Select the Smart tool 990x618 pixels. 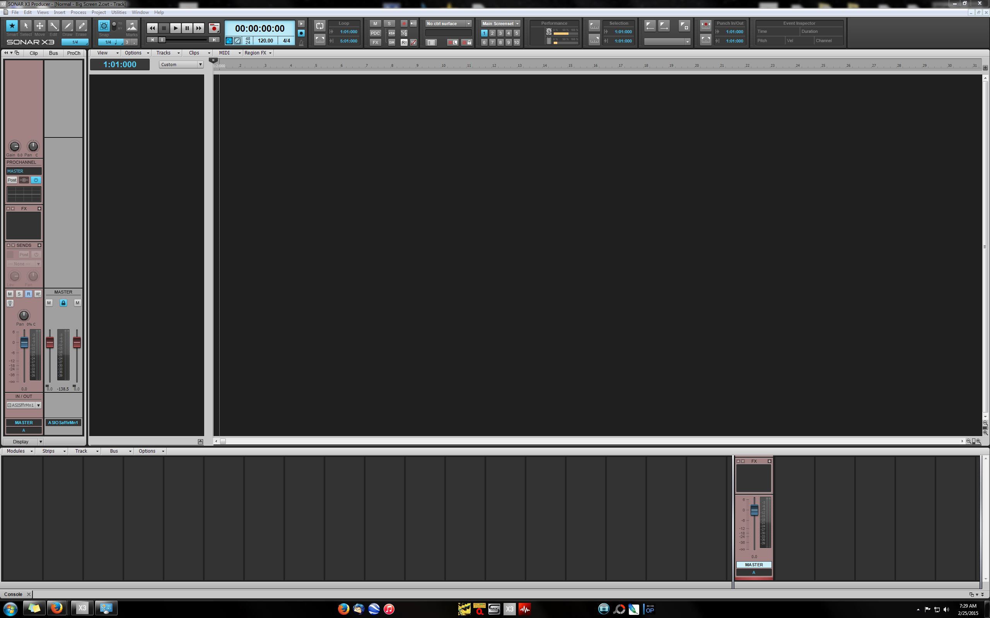[12, 26]
